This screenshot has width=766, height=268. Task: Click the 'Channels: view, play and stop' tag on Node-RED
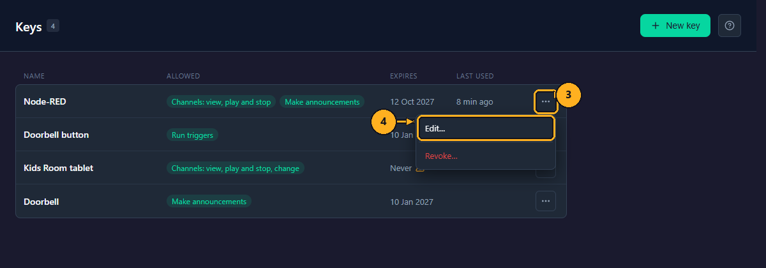pyautogui.click(x=221, y=101)
